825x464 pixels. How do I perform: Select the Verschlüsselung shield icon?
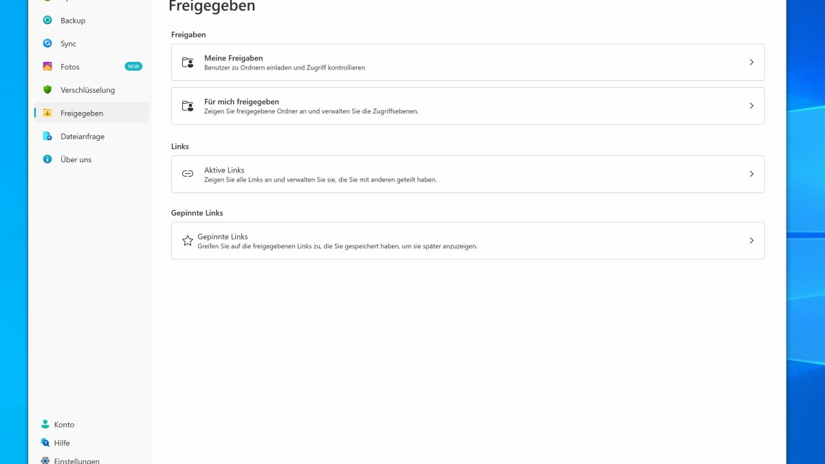pos(47,90)
